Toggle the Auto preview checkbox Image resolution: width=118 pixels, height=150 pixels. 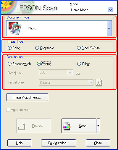8,110
